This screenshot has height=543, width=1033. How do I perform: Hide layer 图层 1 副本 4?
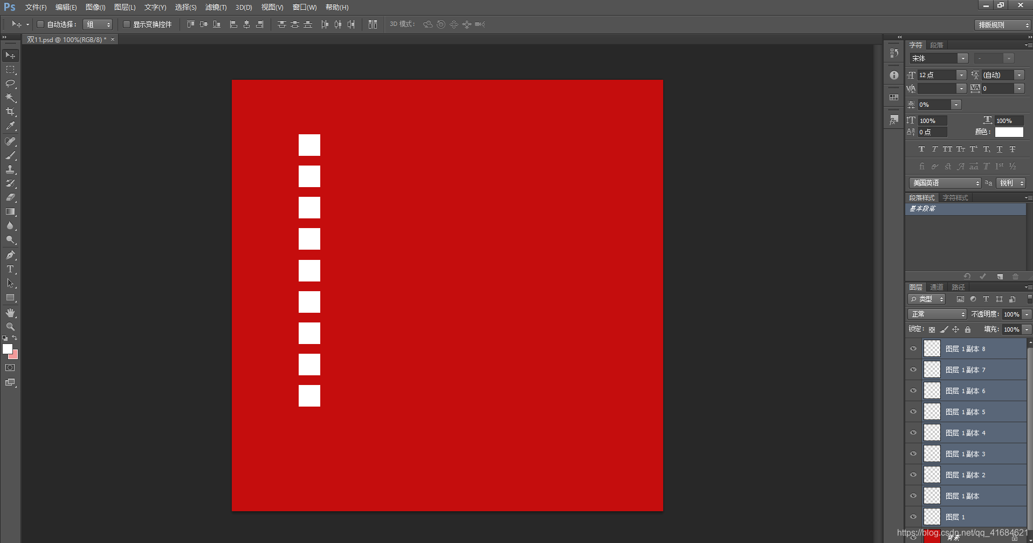click(913, 433)
